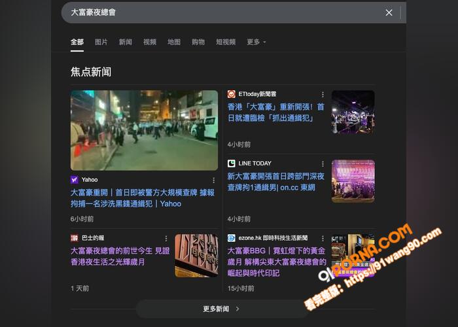Click the 巴士的報 source logo icon

[x=75, y=238]
